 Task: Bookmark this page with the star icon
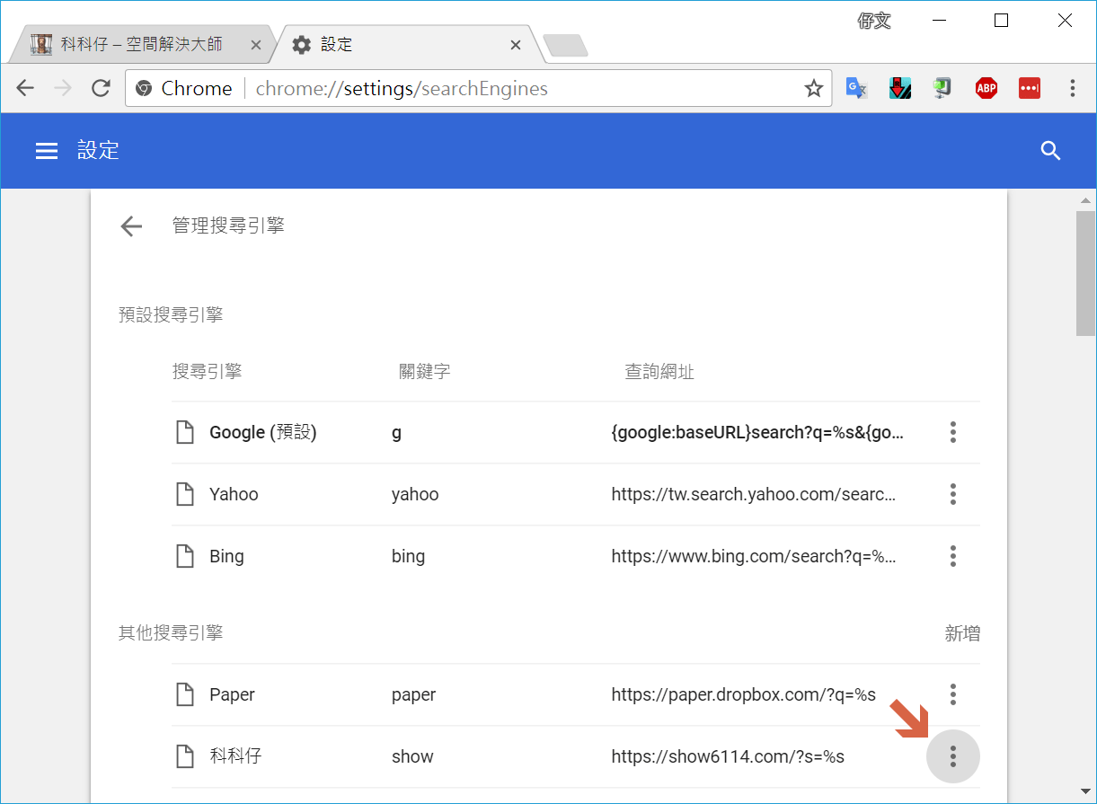(x=813, y=88)
